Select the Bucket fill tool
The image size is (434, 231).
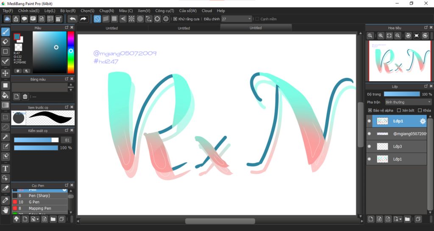pyautogui.click(x=5, y=95)
